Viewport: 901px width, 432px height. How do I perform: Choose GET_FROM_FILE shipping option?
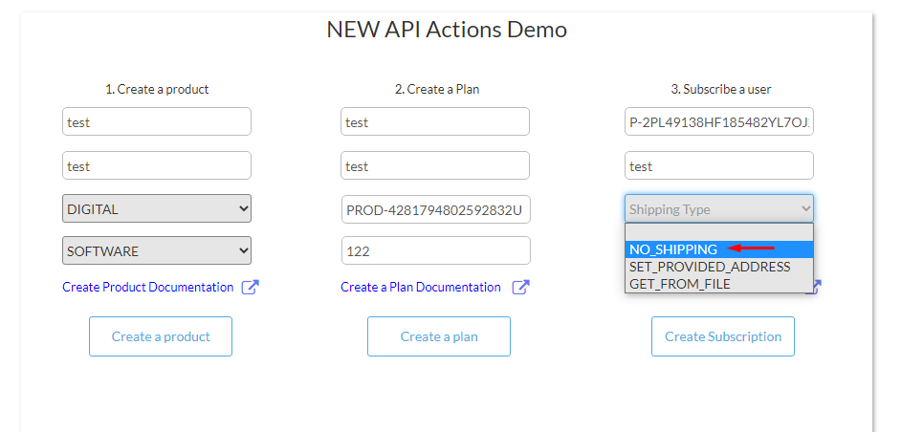coord(719,284)
